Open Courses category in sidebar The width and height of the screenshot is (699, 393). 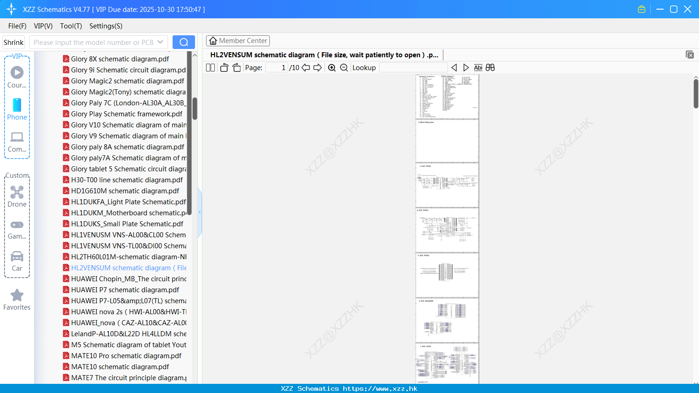click(17, 77)
